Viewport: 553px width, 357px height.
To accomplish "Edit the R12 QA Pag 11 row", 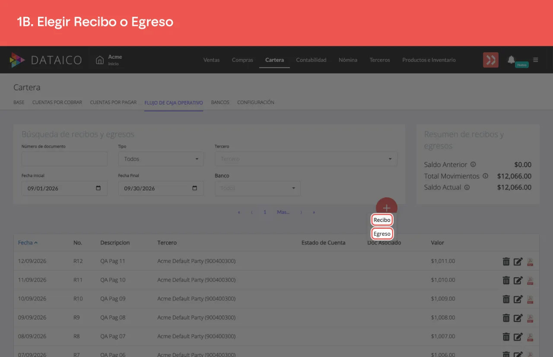I will 518,261.
